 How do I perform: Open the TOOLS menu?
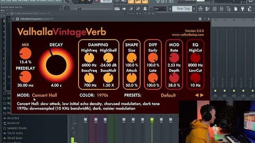tap(51, 1)
